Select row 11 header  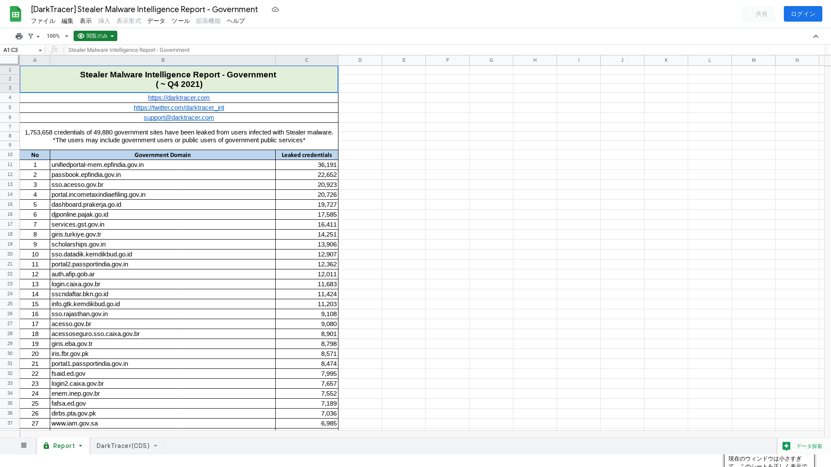(10, 165)
